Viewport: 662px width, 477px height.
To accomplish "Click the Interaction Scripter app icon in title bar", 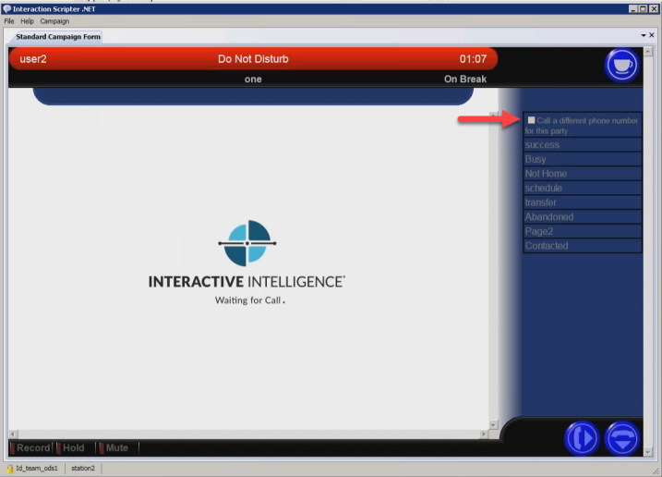I will [x=6, y=8].
